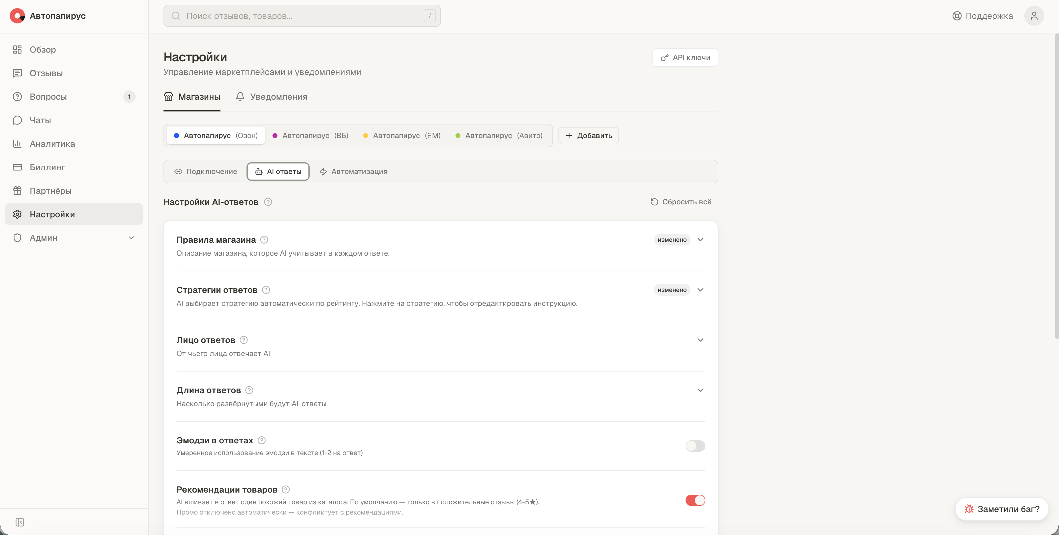Select Автопапирус (Авито) store
Screen dimensions: 1059x535
pos(499,136)
